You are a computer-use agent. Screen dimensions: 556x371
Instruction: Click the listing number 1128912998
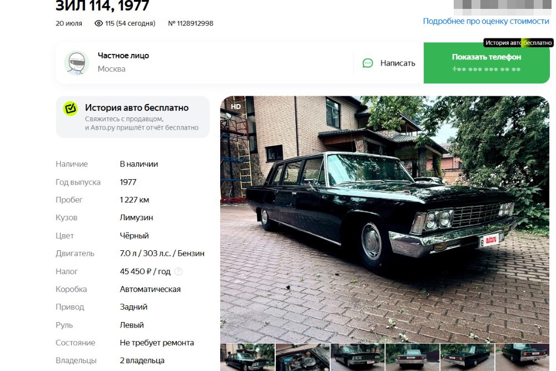click(x=191, y=23)
